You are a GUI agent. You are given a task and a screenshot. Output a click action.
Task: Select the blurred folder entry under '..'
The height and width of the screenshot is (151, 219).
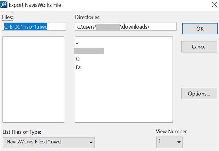point(89,51)
